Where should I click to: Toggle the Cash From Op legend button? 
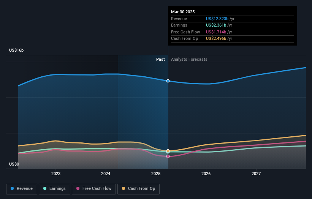138,189
